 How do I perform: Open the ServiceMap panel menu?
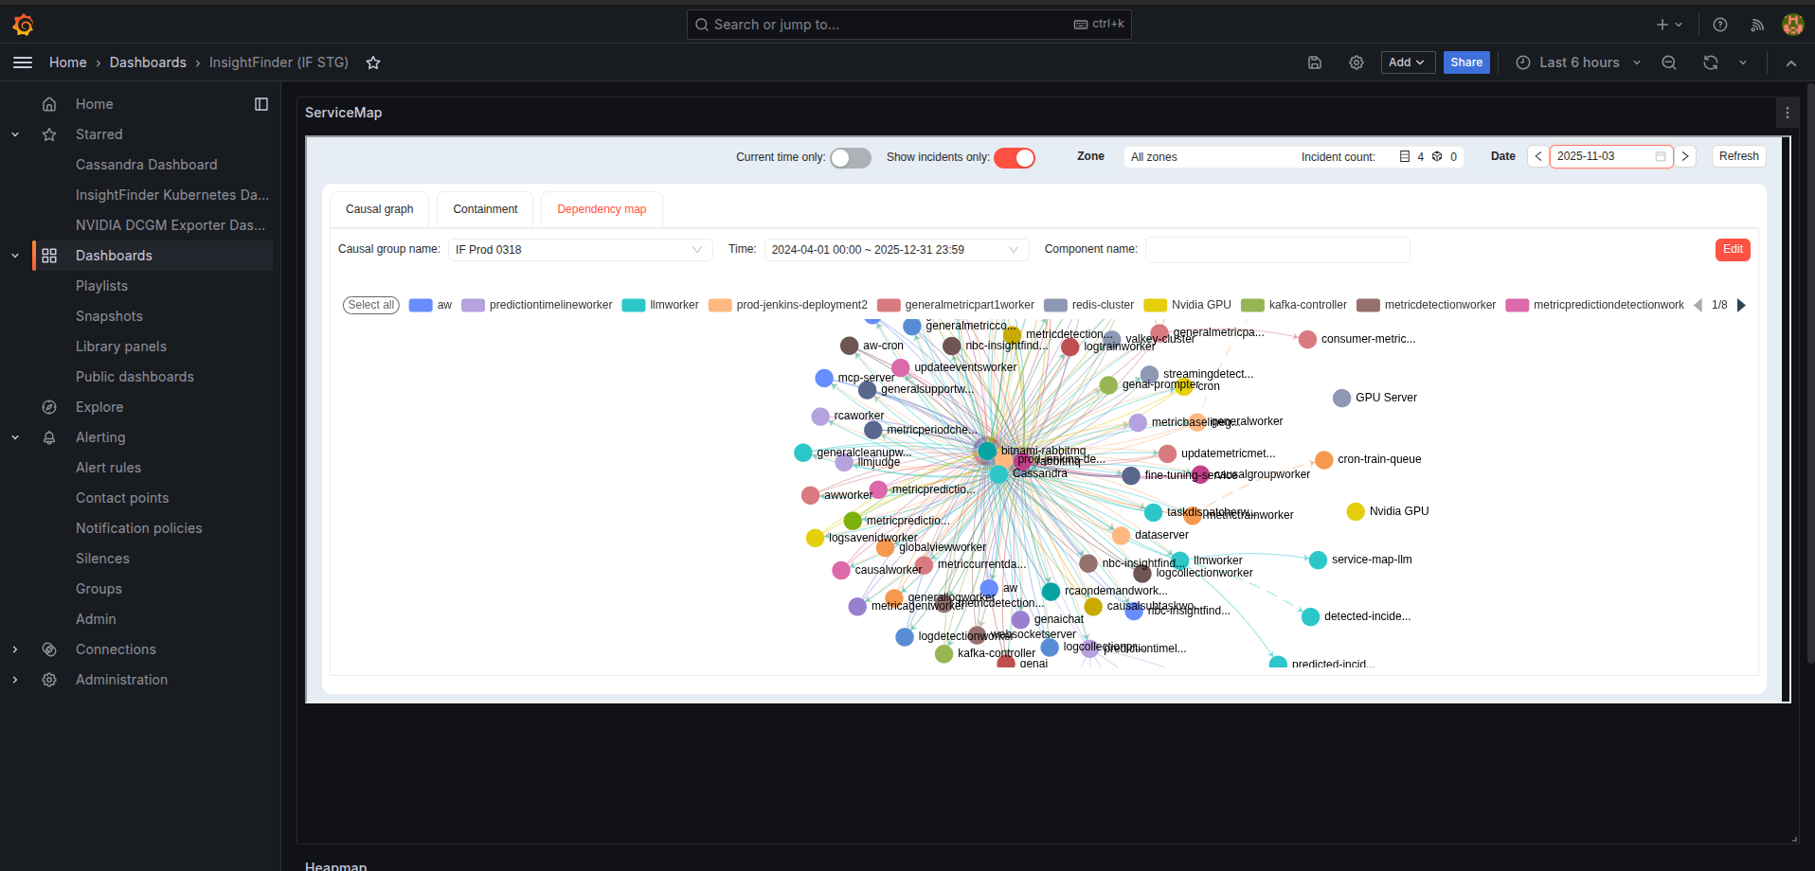coord(1788,113)
